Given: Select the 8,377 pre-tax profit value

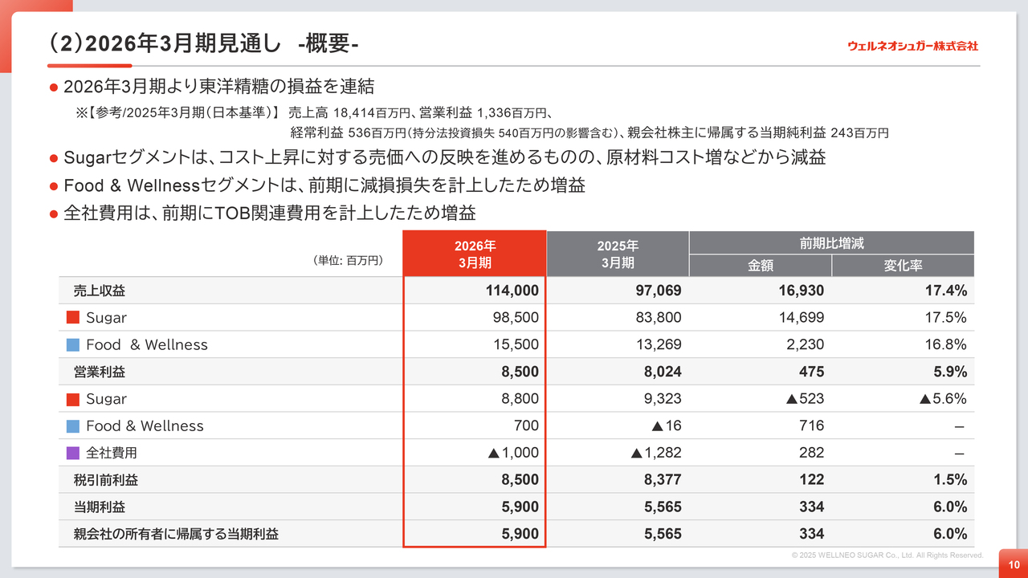Looking at the screenshot, I should tap(663, 480).
